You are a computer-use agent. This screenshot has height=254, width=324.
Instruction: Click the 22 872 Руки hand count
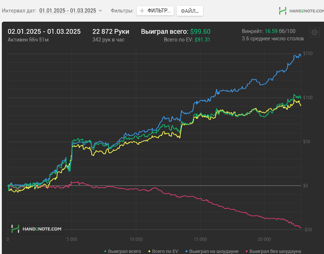pyautogui.click(x=111, y=31)
